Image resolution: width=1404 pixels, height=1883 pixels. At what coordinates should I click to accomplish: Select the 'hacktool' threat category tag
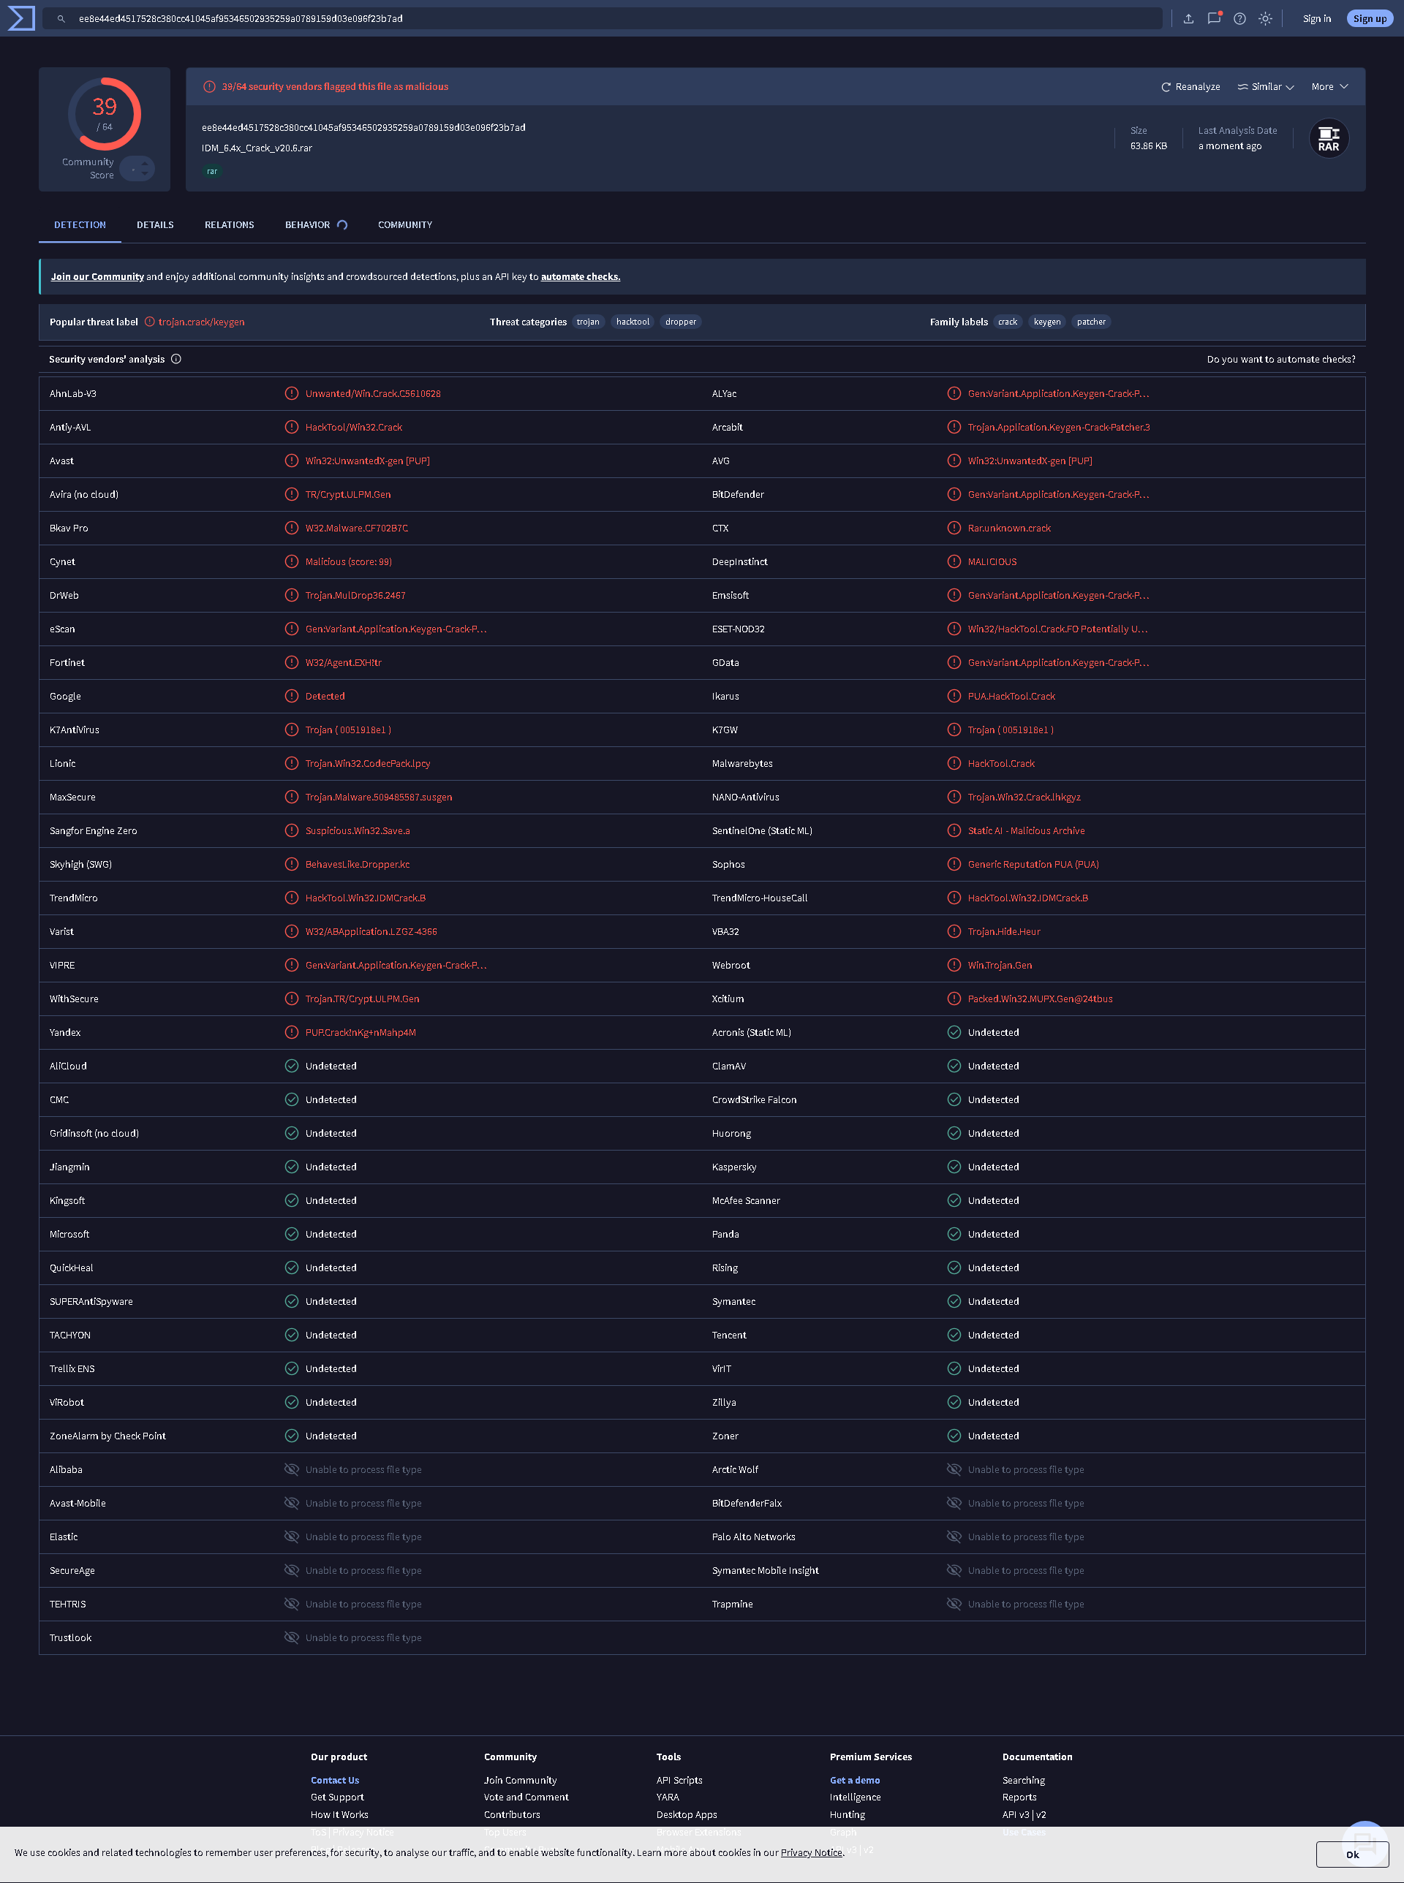point(633,322)
